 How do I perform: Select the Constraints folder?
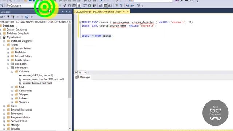[25, 91]
